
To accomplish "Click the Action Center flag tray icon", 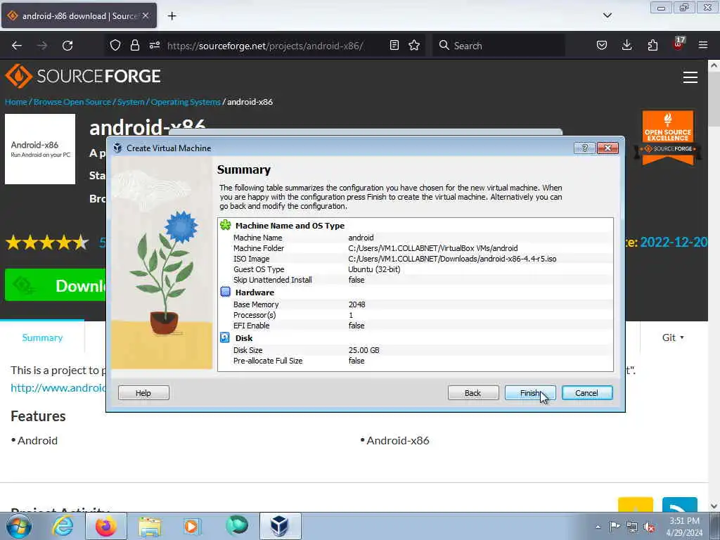I will tap(615, 527).
